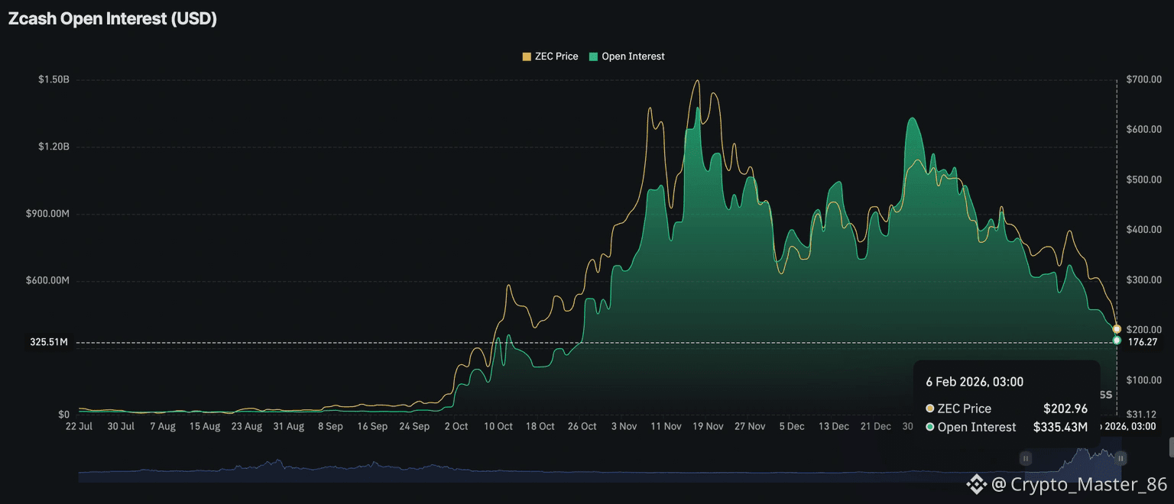Select the 10 Oct date on x-axis
Image resolution: width=1174 pixels, height=504 pixels.
pyautogui.click(x=498, y=426)
